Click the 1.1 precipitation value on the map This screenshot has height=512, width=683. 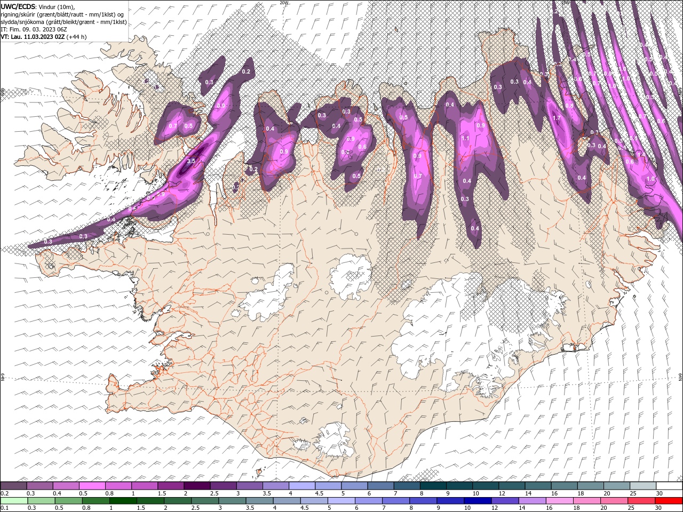(x=465, y=139)
